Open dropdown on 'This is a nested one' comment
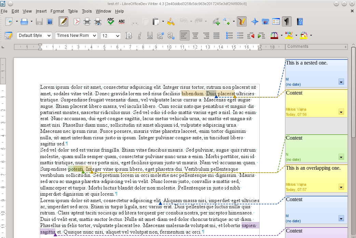Image resolution: width=356 pixels, height=238 pixels. [341, 82]
